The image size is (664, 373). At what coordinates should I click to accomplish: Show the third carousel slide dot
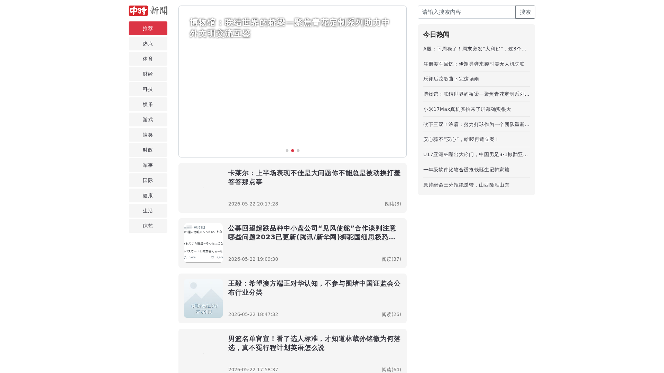click(298, 151)
